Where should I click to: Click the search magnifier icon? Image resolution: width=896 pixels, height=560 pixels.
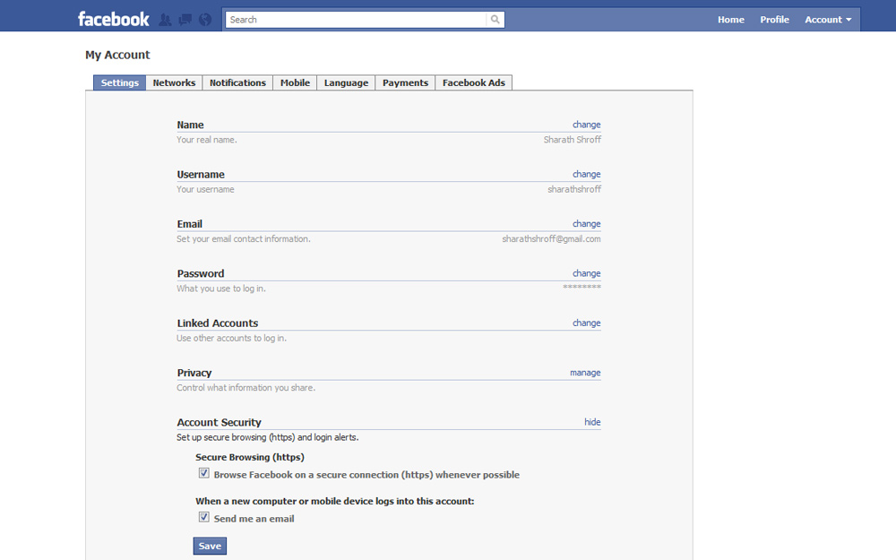tap(495, 20)
